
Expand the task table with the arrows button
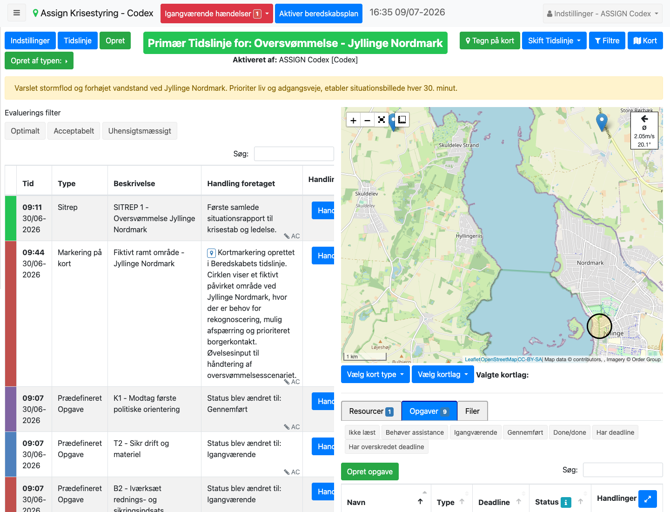pyautogui.click(x=648, y=499)
